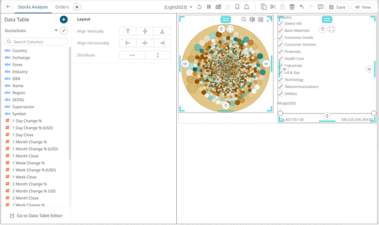This screenshot has width=379, height=225.
Task: Delete selection with trash icon
Action: point(292,7)
